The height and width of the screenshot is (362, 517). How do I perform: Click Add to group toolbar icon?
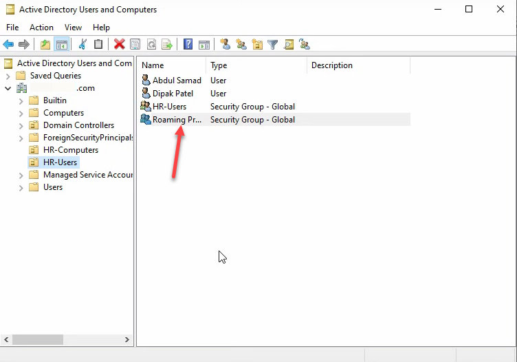[x=305, y=44]
